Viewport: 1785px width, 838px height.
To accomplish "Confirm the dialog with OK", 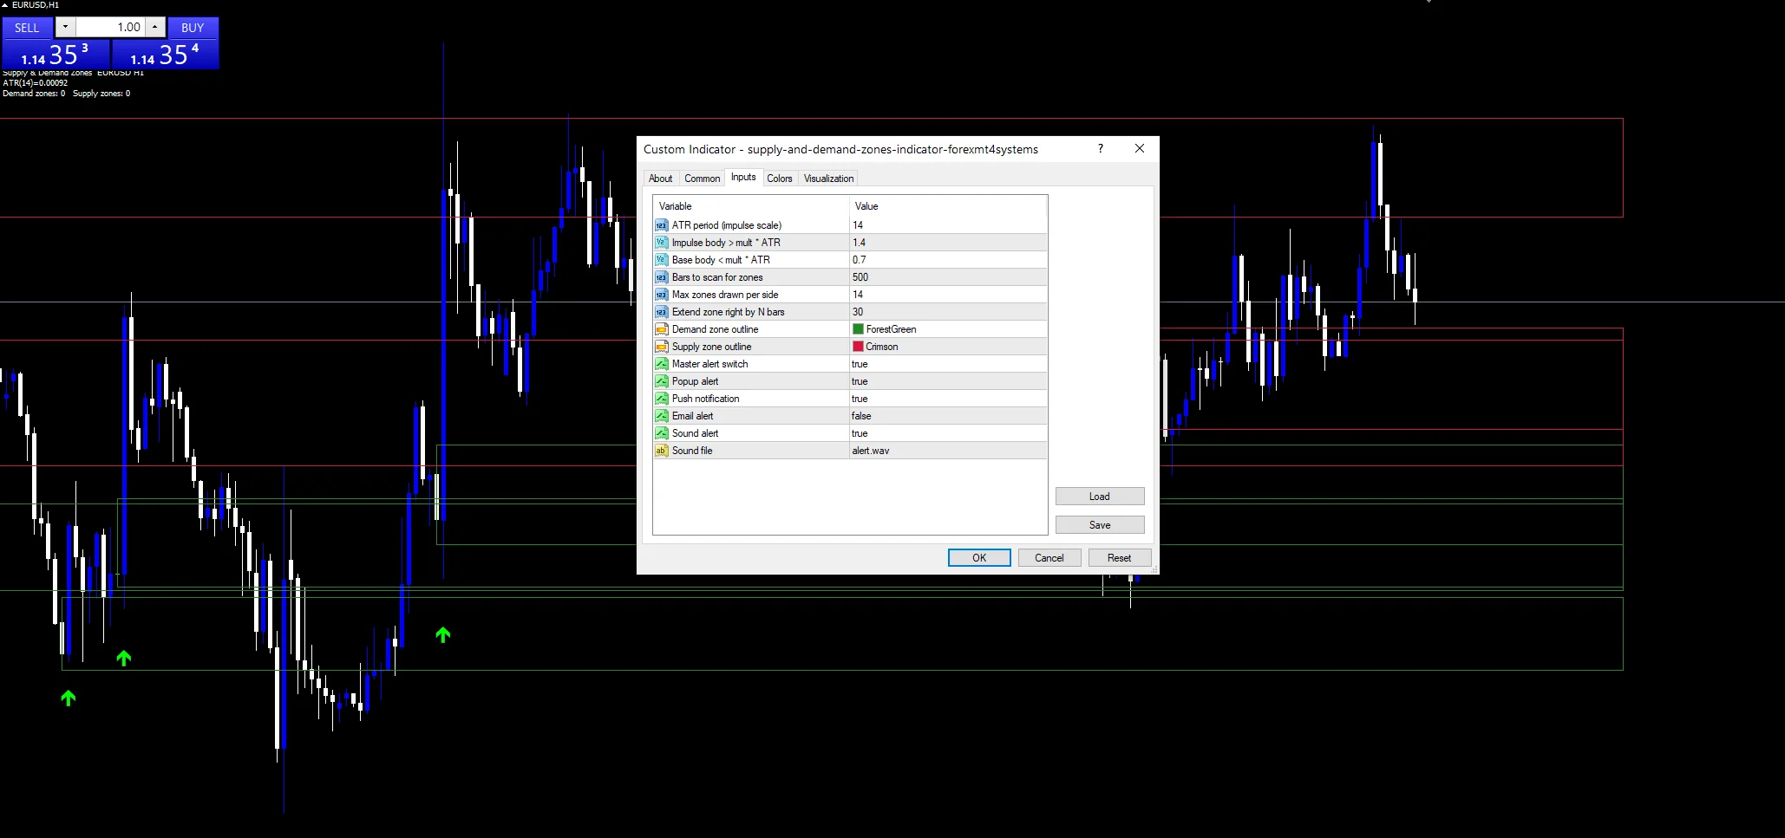I will 979,558.
